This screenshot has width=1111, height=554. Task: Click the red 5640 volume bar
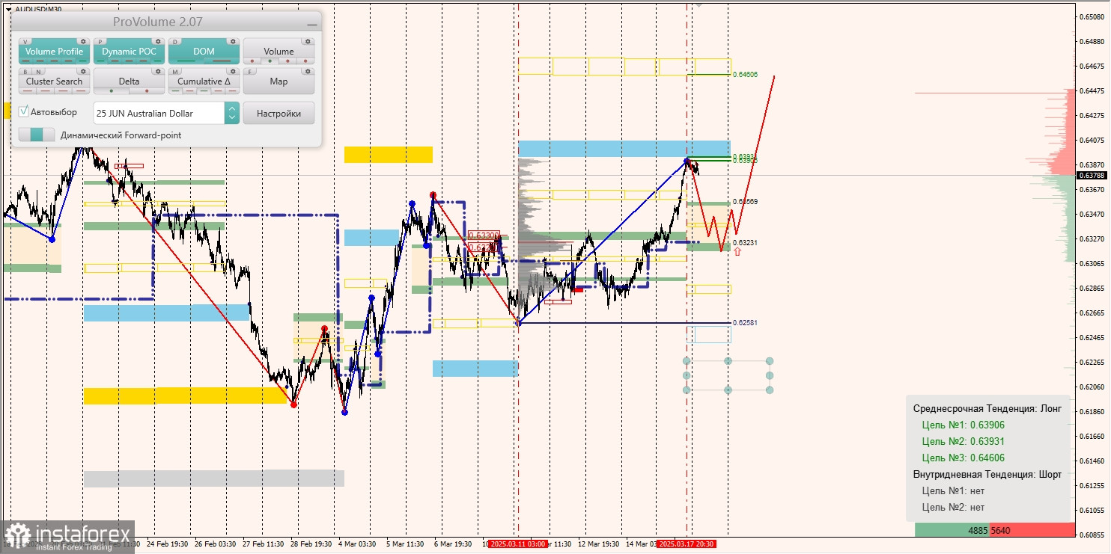pos(1032,530)
